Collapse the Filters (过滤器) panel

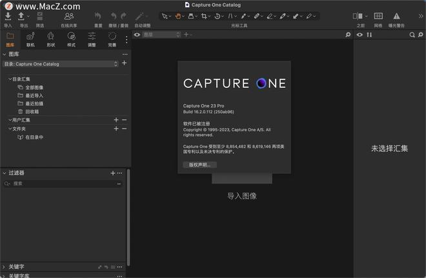tap(5, 173)
